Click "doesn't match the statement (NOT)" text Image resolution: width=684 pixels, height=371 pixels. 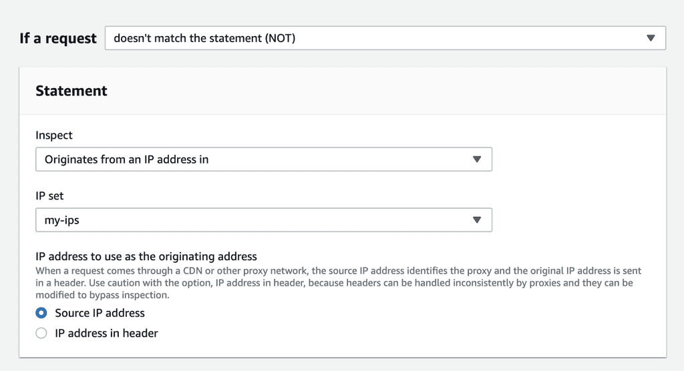coord(204,38)
